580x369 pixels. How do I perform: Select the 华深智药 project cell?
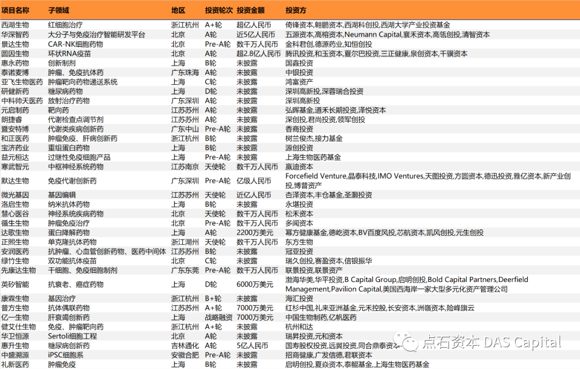click(15, 35)
